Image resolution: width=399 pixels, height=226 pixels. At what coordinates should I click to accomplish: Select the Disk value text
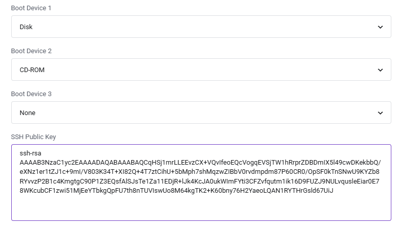(x=26, y=27)
